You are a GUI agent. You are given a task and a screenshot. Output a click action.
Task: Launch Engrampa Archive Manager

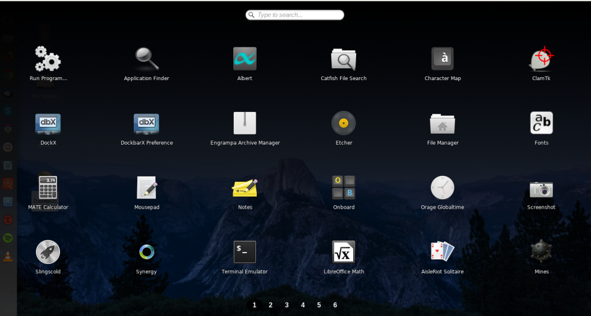245,123
